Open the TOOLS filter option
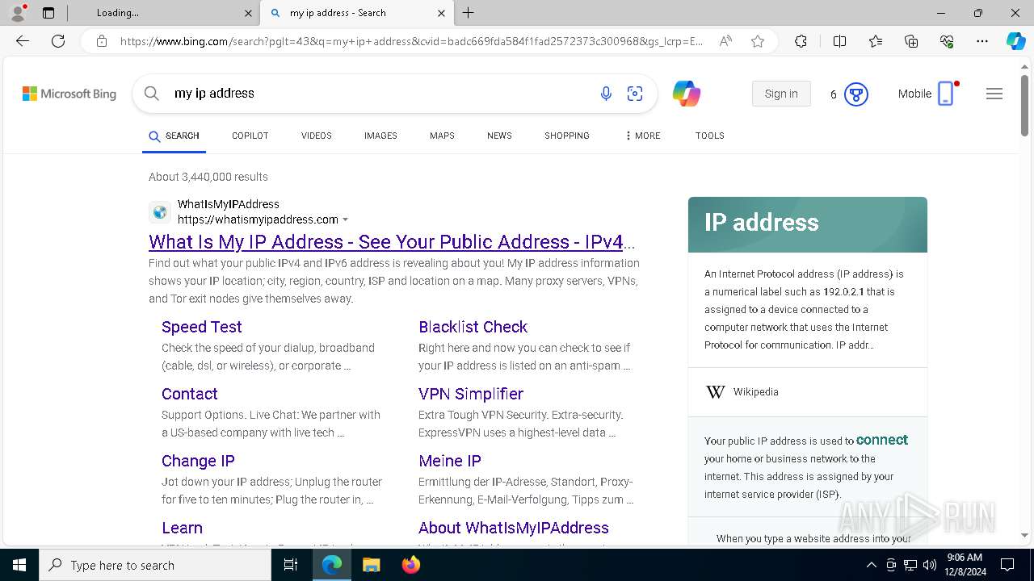 (710, 136)
